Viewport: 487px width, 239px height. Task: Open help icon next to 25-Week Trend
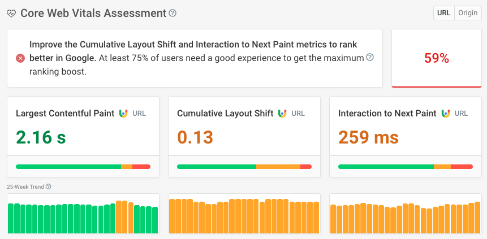[x=49, y=187]
